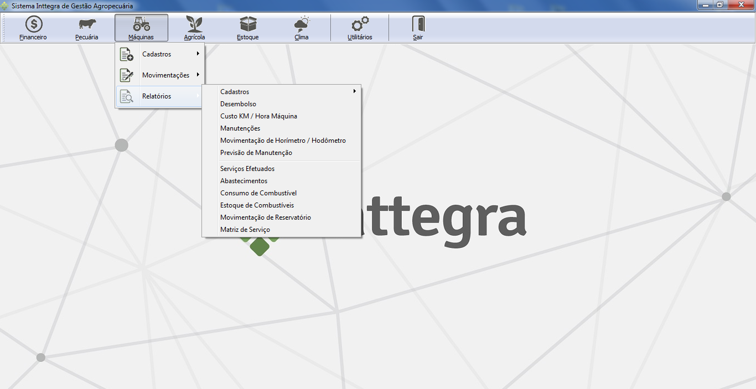Click the Sair toolbar label

tap(418, 38)
